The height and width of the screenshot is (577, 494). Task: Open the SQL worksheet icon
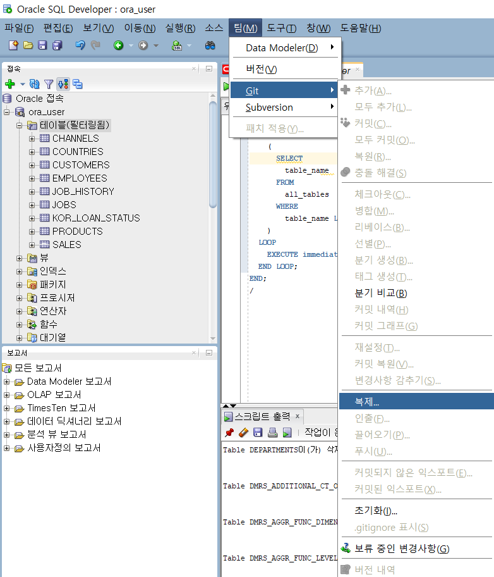(177, 46)
